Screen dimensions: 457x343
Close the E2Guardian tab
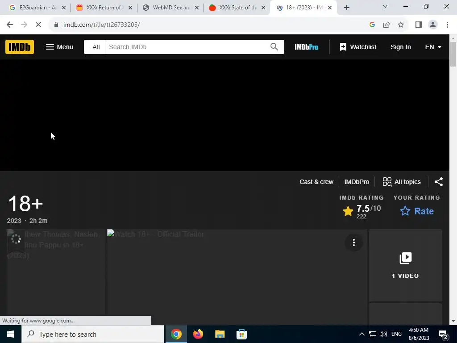[64, 8]
